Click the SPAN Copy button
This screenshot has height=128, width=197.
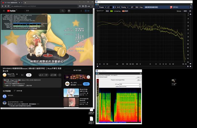[141, 7]
